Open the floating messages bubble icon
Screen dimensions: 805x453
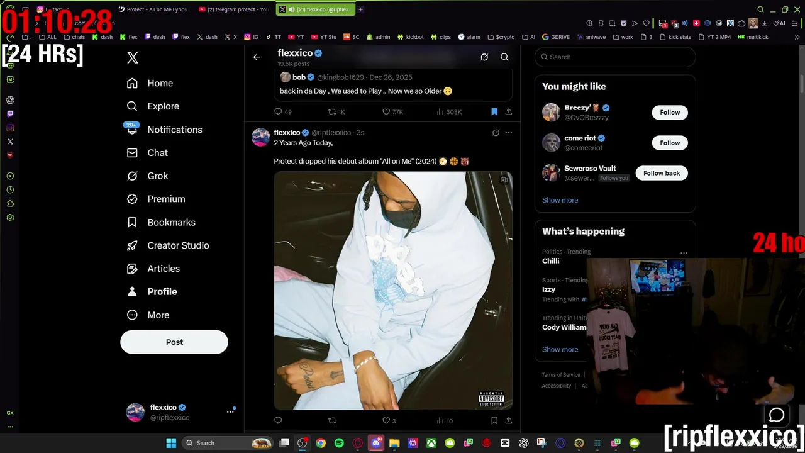click(x=777, y=415)
